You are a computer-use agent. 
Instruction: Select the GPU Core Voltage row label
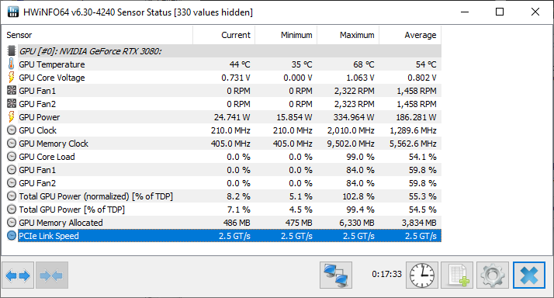click(52, 78)
